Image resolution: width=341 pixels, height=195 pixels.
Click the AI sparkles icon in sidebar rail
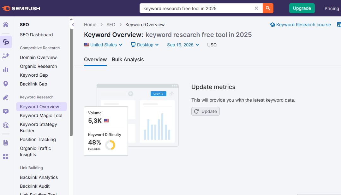(6, 56)
